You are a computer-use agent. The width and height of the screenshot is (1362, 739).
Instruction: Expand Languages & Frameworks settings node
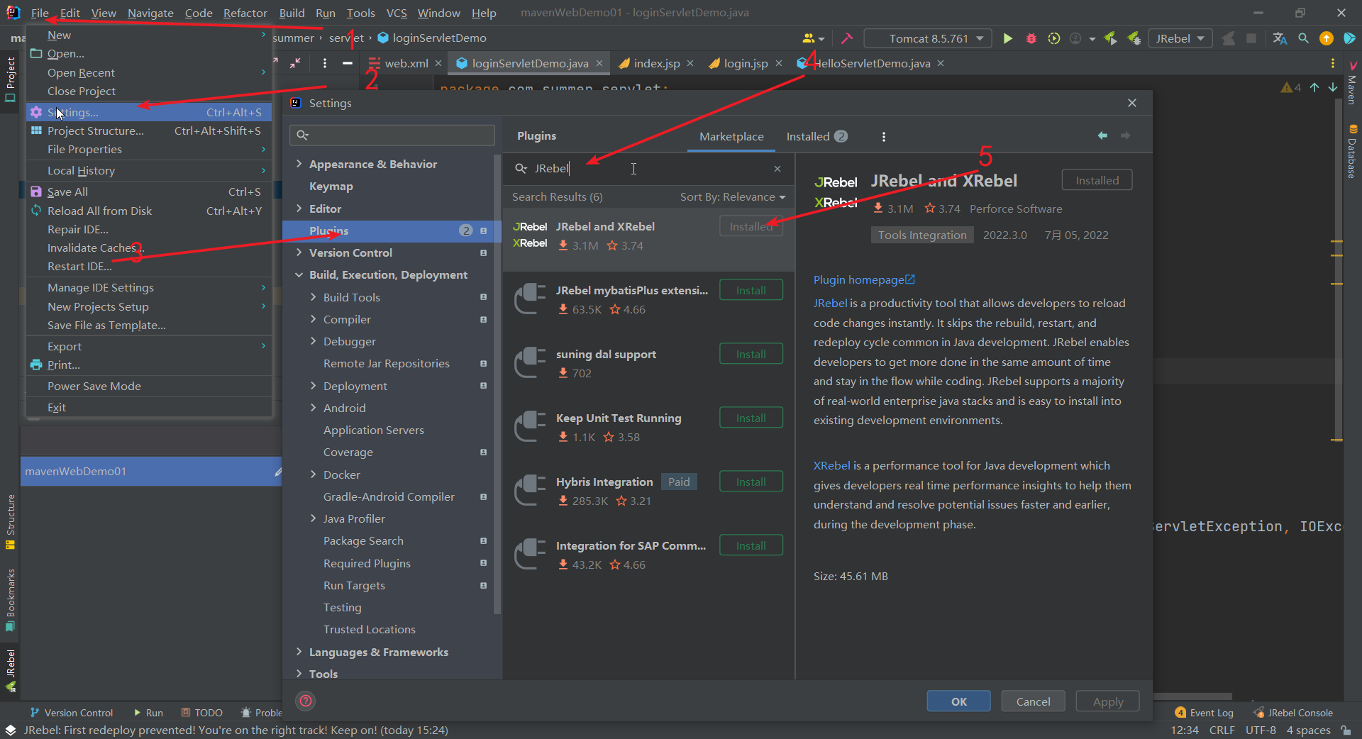299,652
